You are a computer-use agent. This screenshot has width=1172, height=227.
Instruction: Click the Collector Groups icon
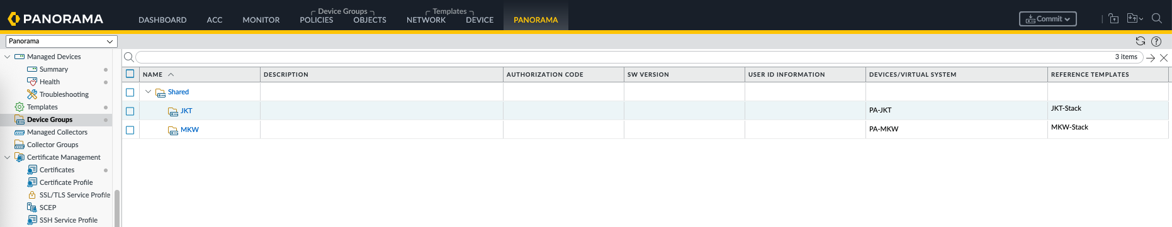tap(20, 145)
